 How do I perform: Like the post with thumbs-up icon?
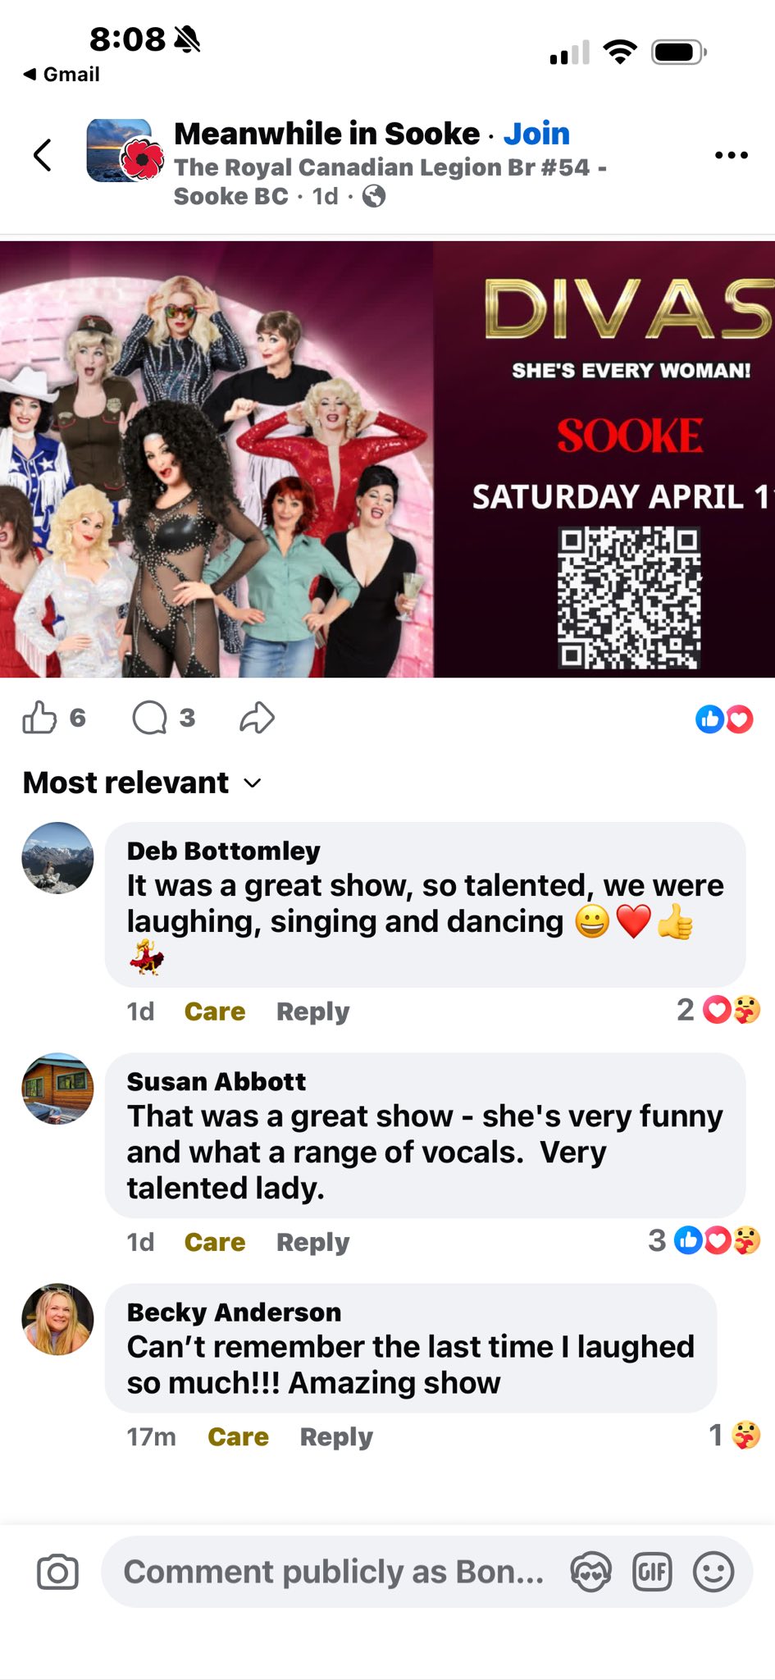point(39,718)
